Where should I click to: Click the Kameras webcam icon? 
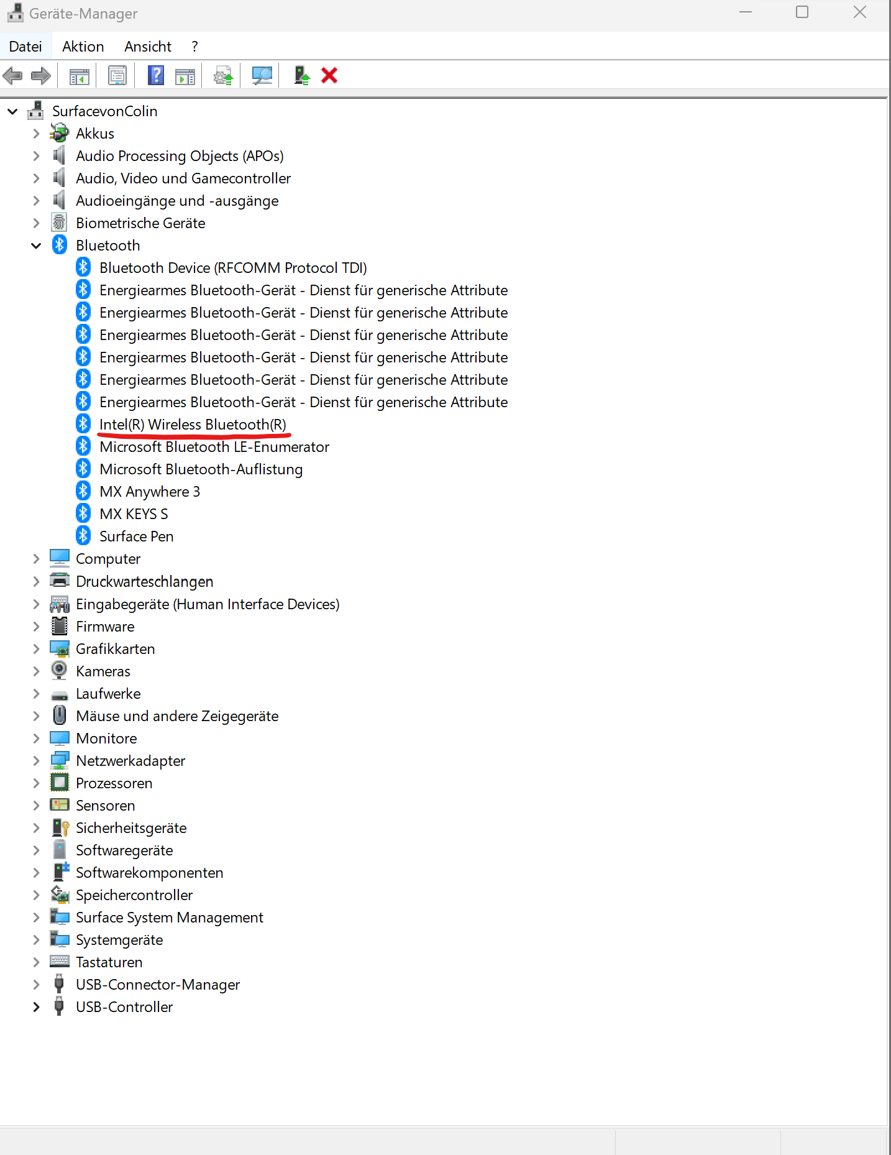coord(60,671)
